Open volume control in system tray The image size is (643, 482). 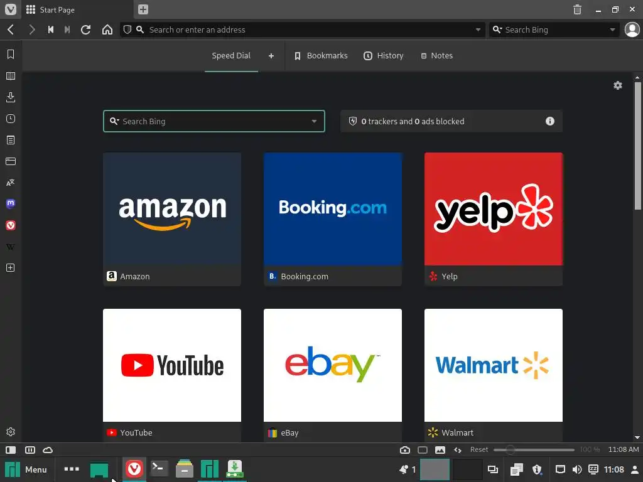pyautogui.click(x=577, y=469)
